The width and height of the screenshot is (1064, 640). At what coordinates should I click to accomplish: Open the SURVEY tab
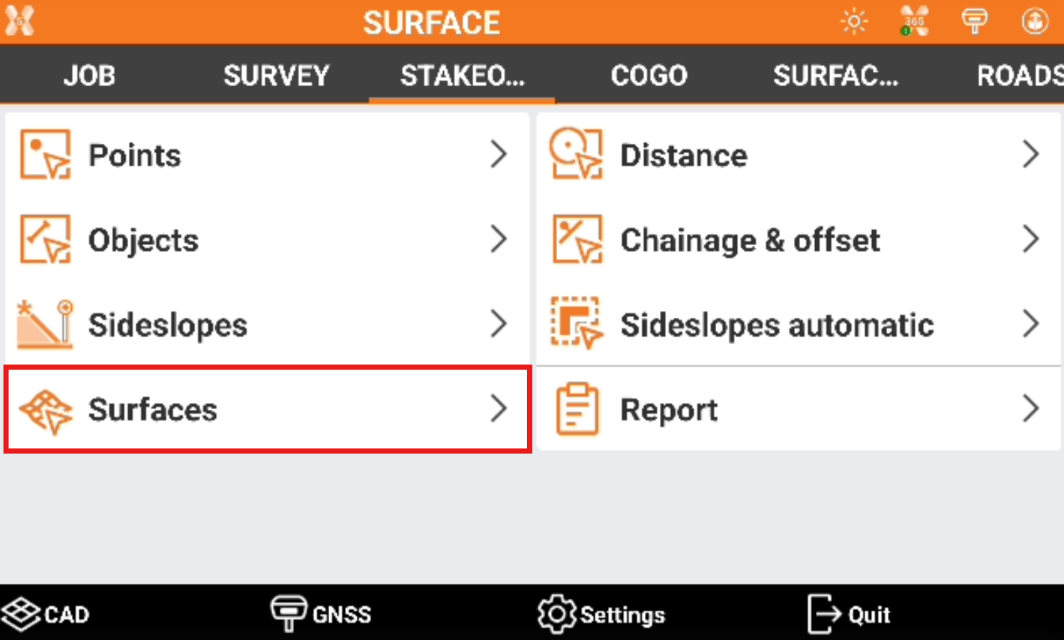pyautogui.click(x=276, y=75)
